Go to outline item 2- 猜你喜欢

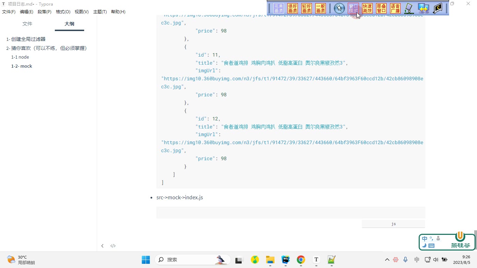pyautogui.click(x=46, y=48)
